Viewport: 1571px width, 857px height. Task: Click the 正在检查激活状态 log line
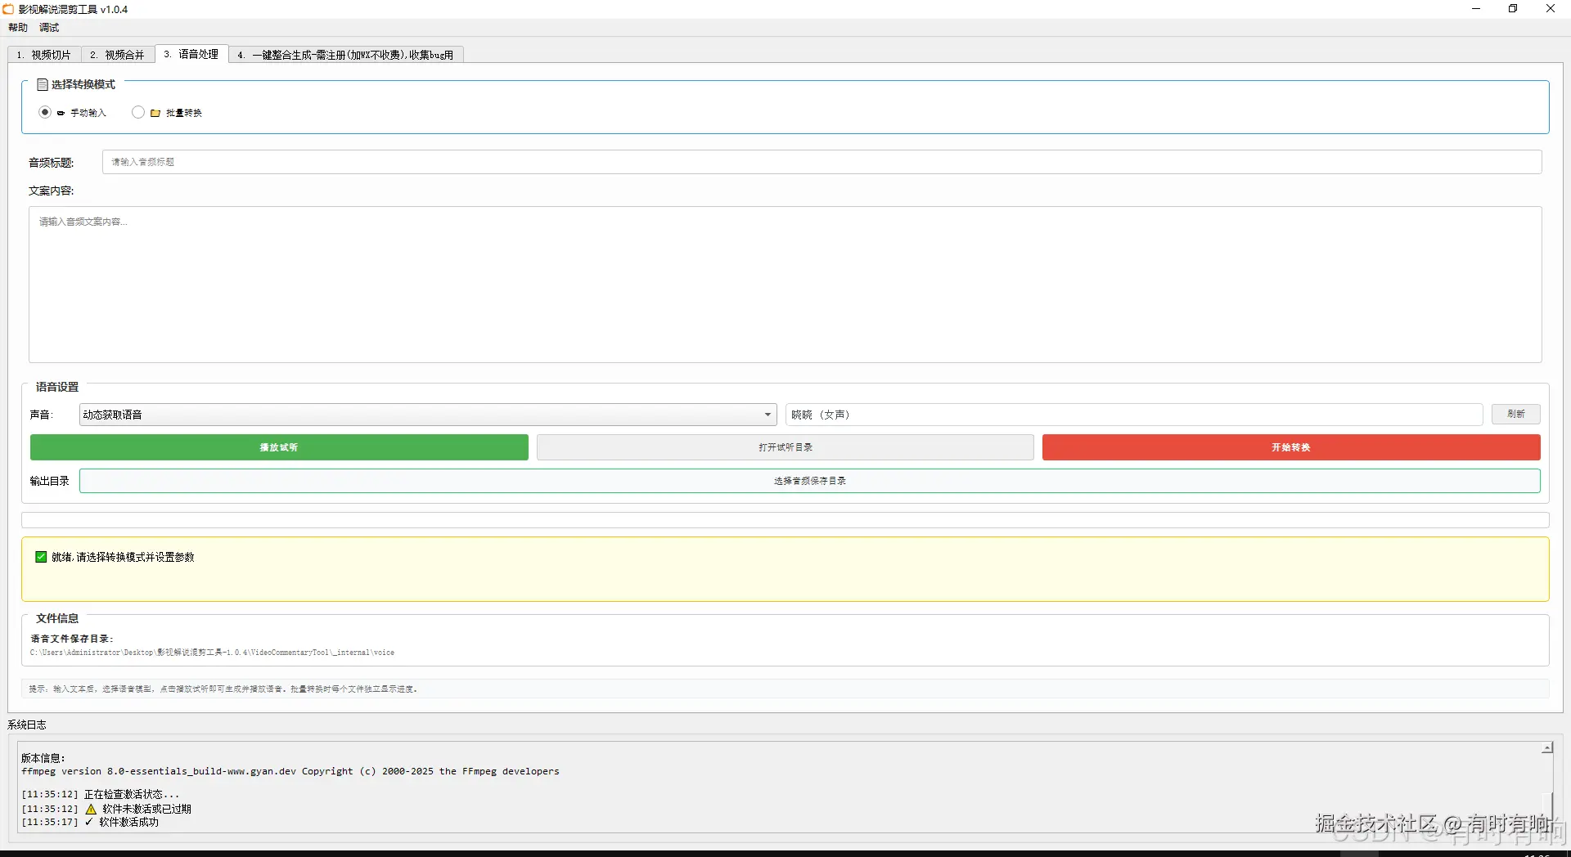101,794
